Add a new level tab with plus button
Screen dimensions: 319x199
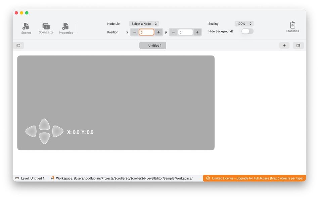click(284, 45)
